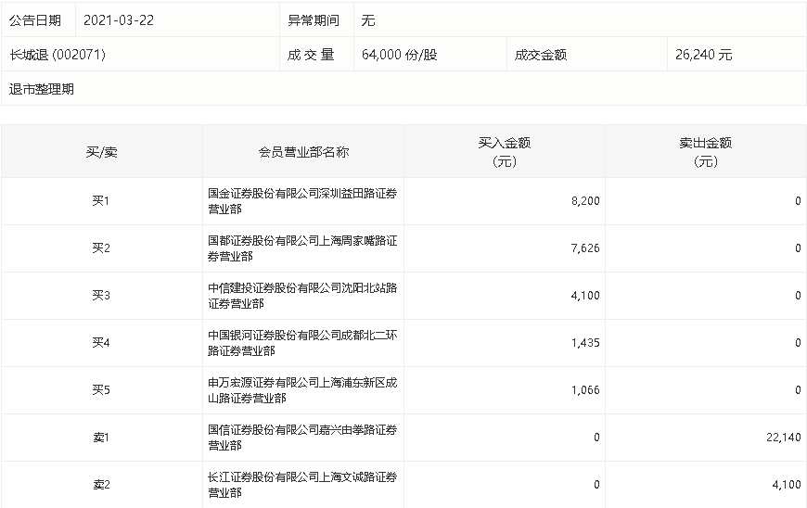Select the stock name 长城退 (002071)

pyautogui.click(x=58, y=55)
